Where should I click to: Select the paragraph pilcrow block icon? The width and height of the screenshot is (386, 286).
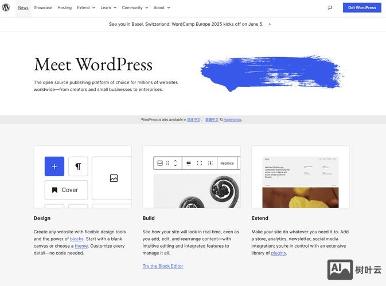tap(78, 166)
